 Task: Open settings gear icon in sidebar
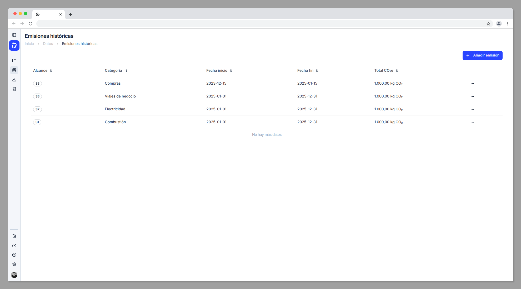pos(14,264)
